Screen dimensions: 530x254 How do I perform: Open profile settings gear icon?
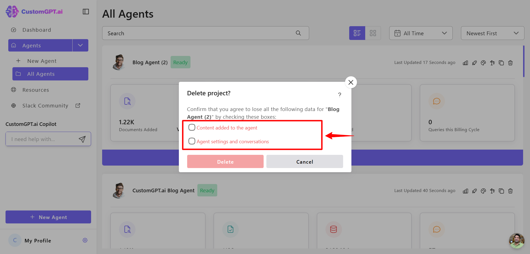tap(85, 240)
